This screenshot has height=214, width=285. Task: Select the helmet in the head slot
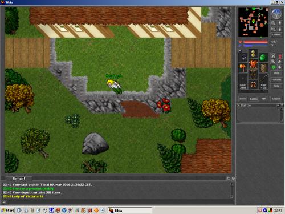coord(253,54)
